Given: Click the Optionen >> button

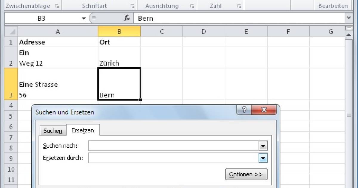Looking at the screenshot, I should click(246, 175).
